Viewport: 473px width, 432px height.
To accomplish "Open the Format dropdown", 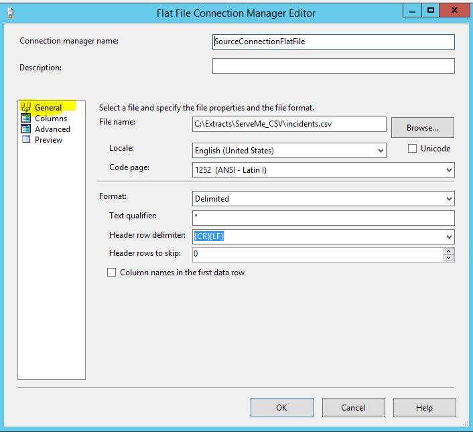I will pos(449,199).
